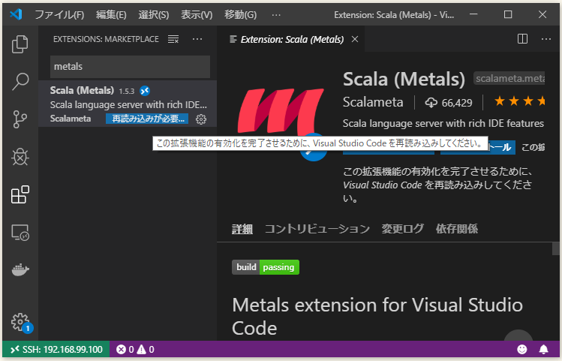Open the ファイル(F) menu
This screenshot has width=562, height=361.
click(59, 15)
